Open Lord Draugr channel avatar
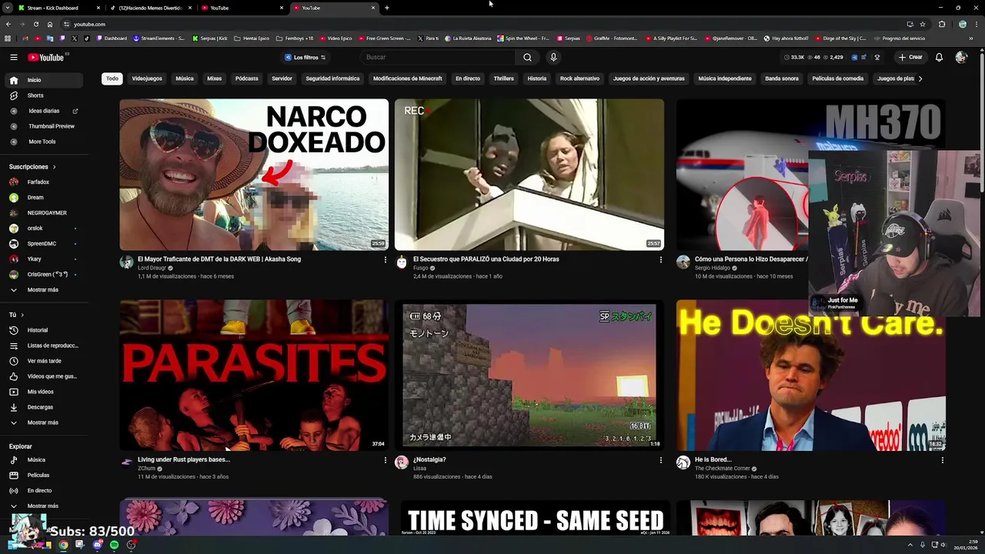 coord(126,262)
